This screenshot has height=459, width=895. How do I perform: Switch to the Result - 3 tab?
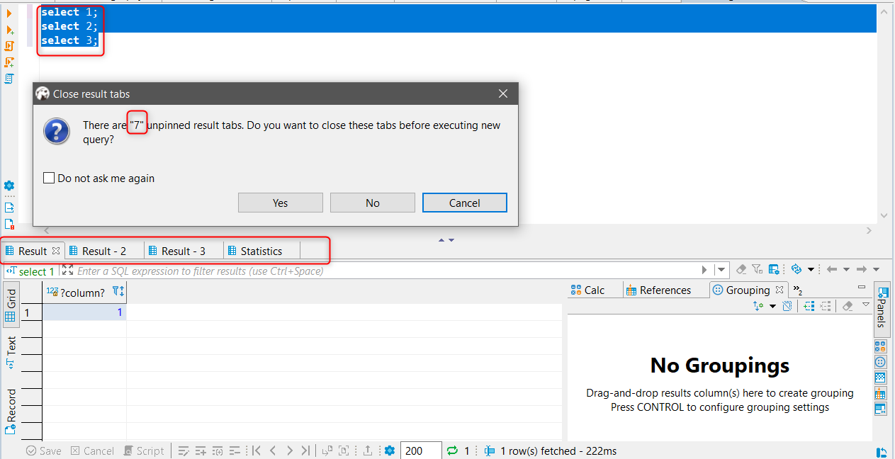[x=184, y=251]
